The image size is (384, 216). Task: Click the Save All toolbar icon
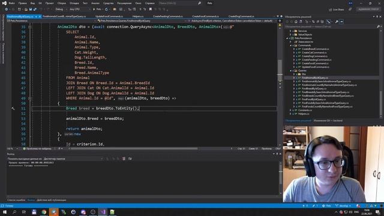point(35,10)
